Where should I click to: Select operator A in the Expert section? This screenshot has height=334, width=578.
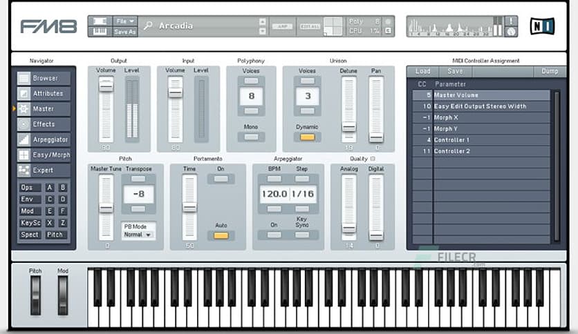coord(50,188)
